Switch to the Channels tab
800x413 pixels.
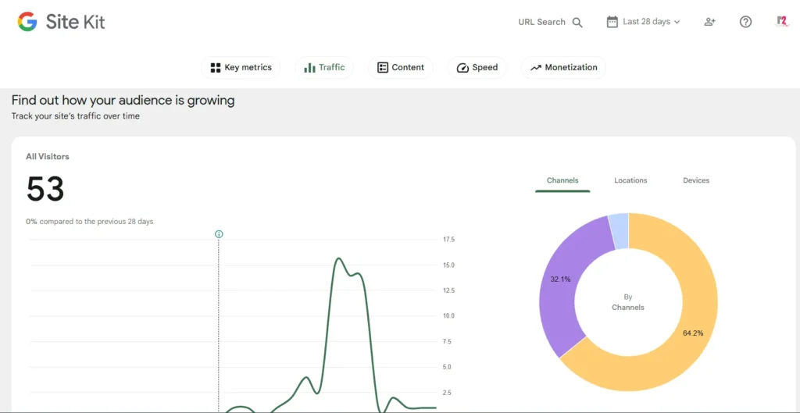(562, 180)
